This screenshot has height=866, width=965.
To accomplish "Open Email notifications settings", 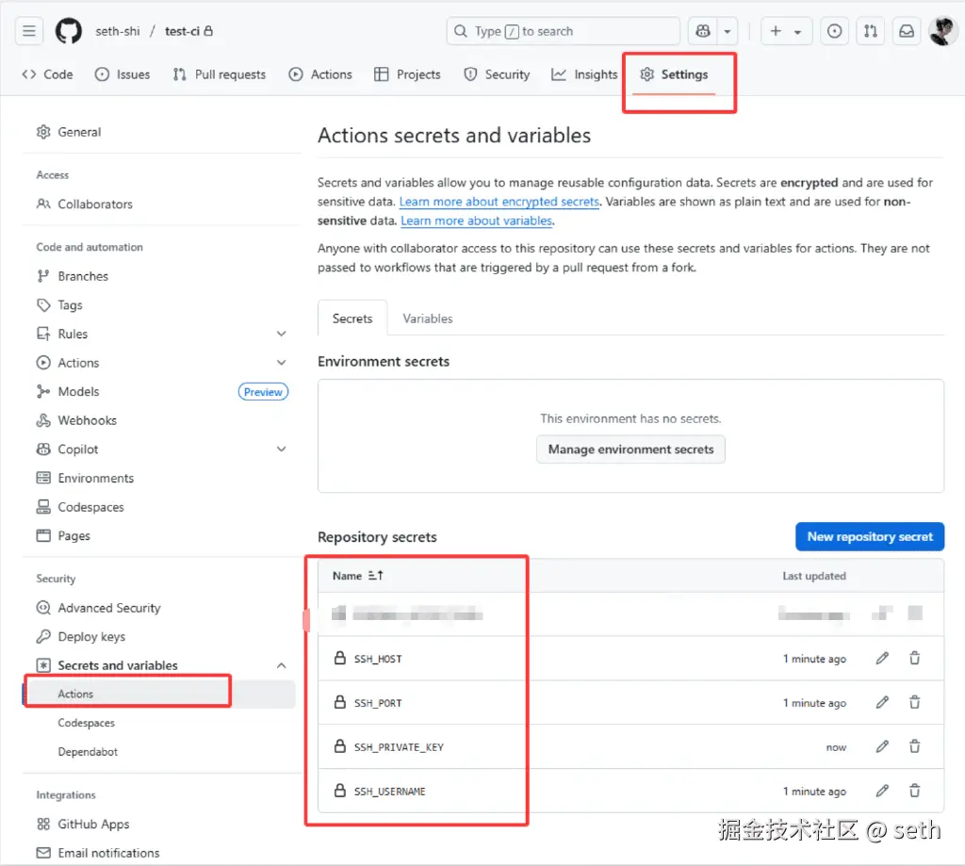I will click(x=98, y=853).
